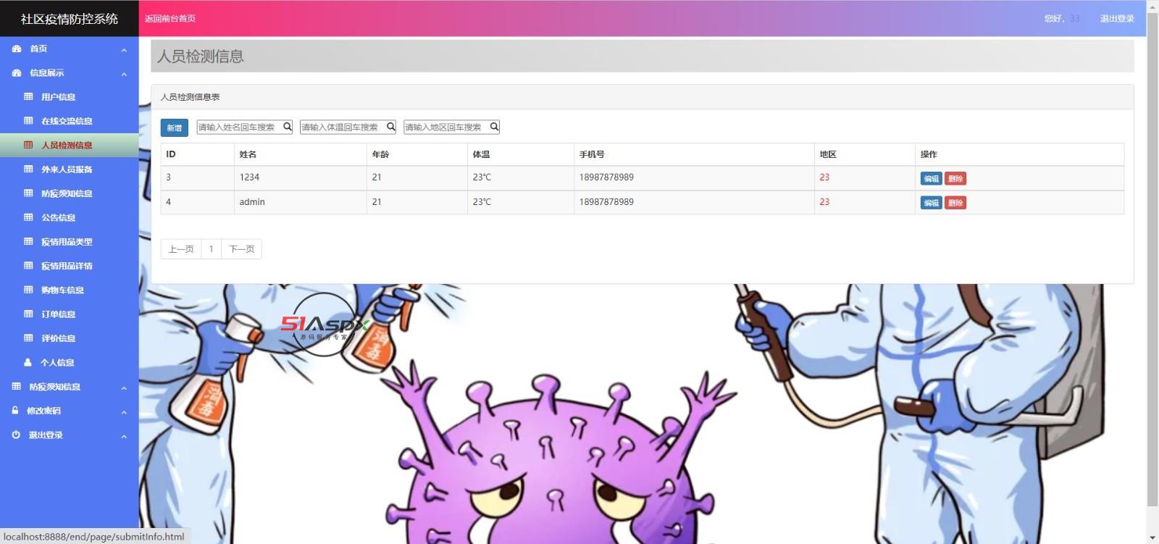Click the ID column header
The height and width of the screenshot is (544, 1159).
(x=171, y=154)
